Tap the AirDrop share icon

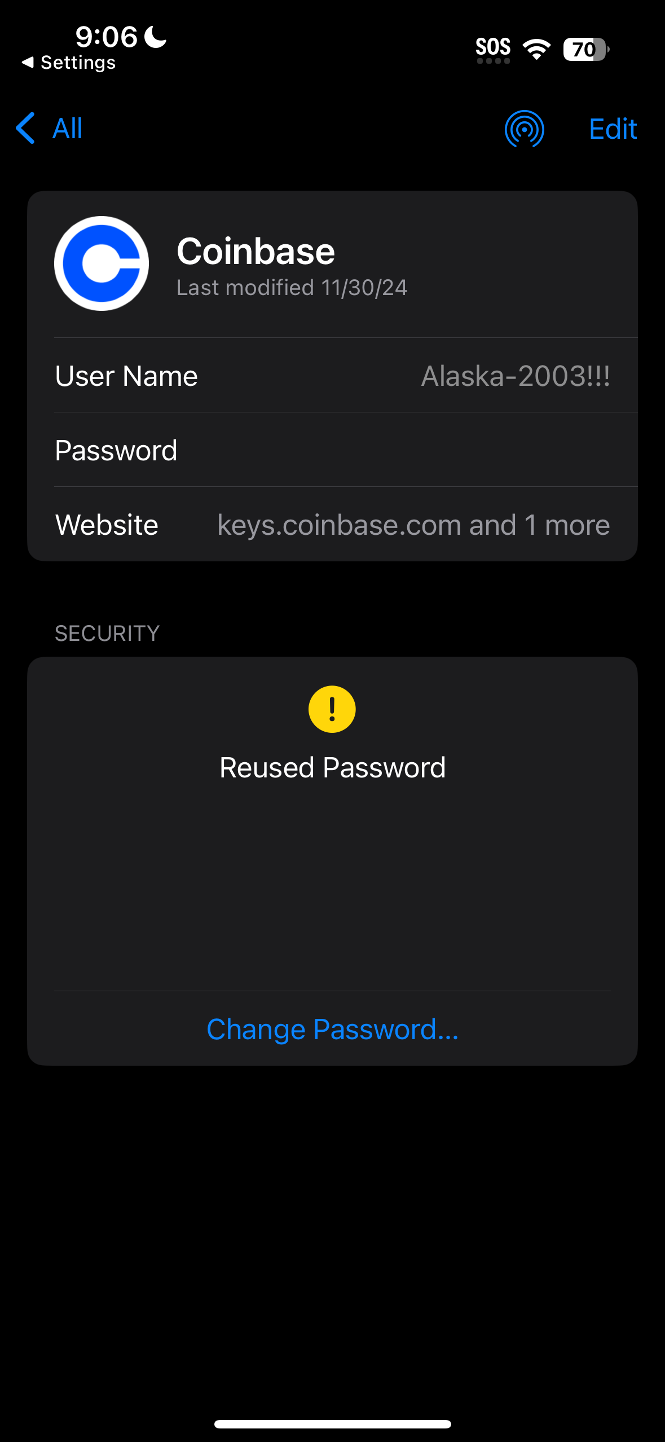524,129
